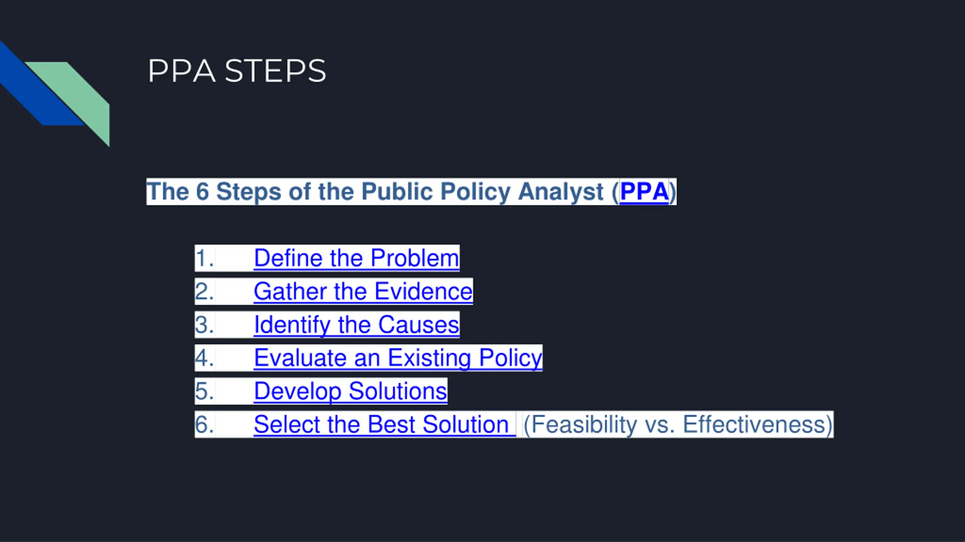Click list number 6 before Select

pos(205,424)
